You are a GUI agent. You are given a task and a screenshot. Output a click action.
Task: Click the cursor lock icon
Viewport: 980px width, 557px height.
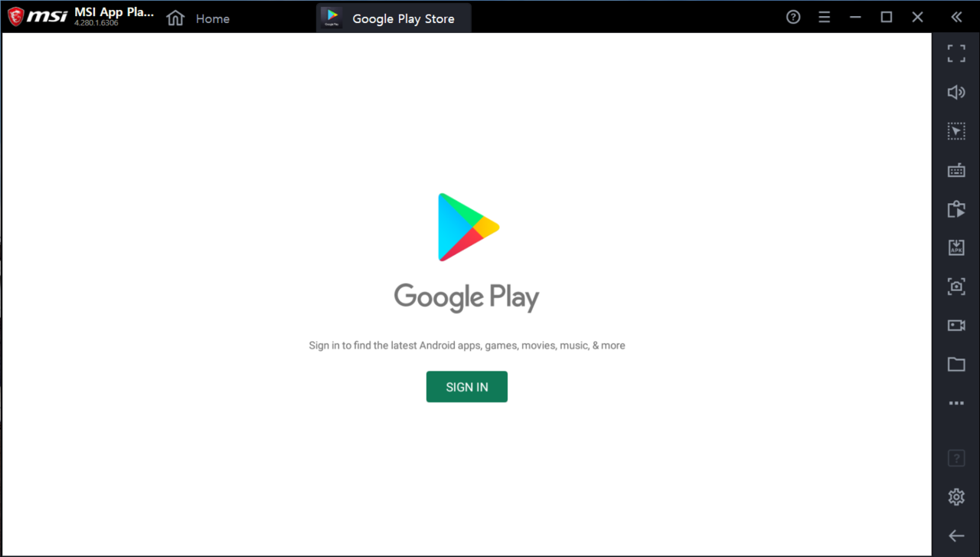[956, 131]
